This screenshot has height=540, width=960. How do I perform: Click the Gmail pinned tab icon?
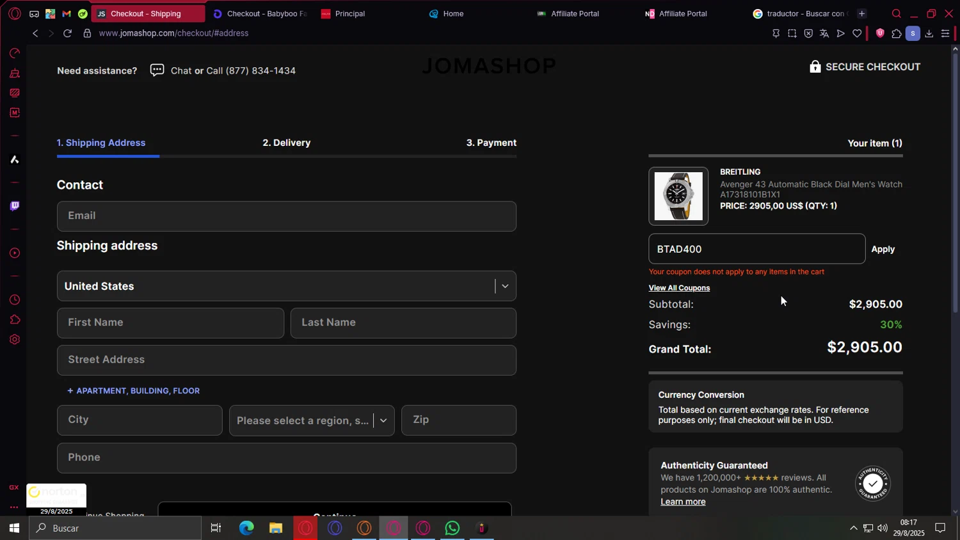(67, 13)
